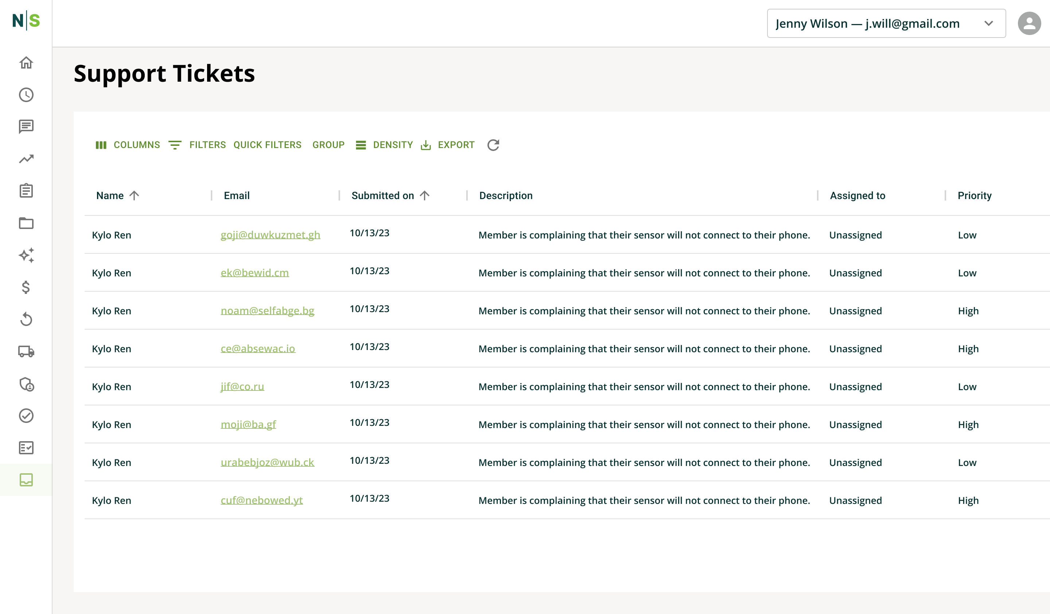1050x614 pixels.
Task: Open the COLUMNS chooser
Action: pos(128,145)
